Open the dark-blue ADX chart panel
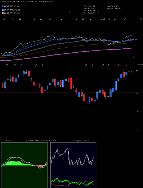The width and height of the screenshot is (143, 188). tap(73, 165)
